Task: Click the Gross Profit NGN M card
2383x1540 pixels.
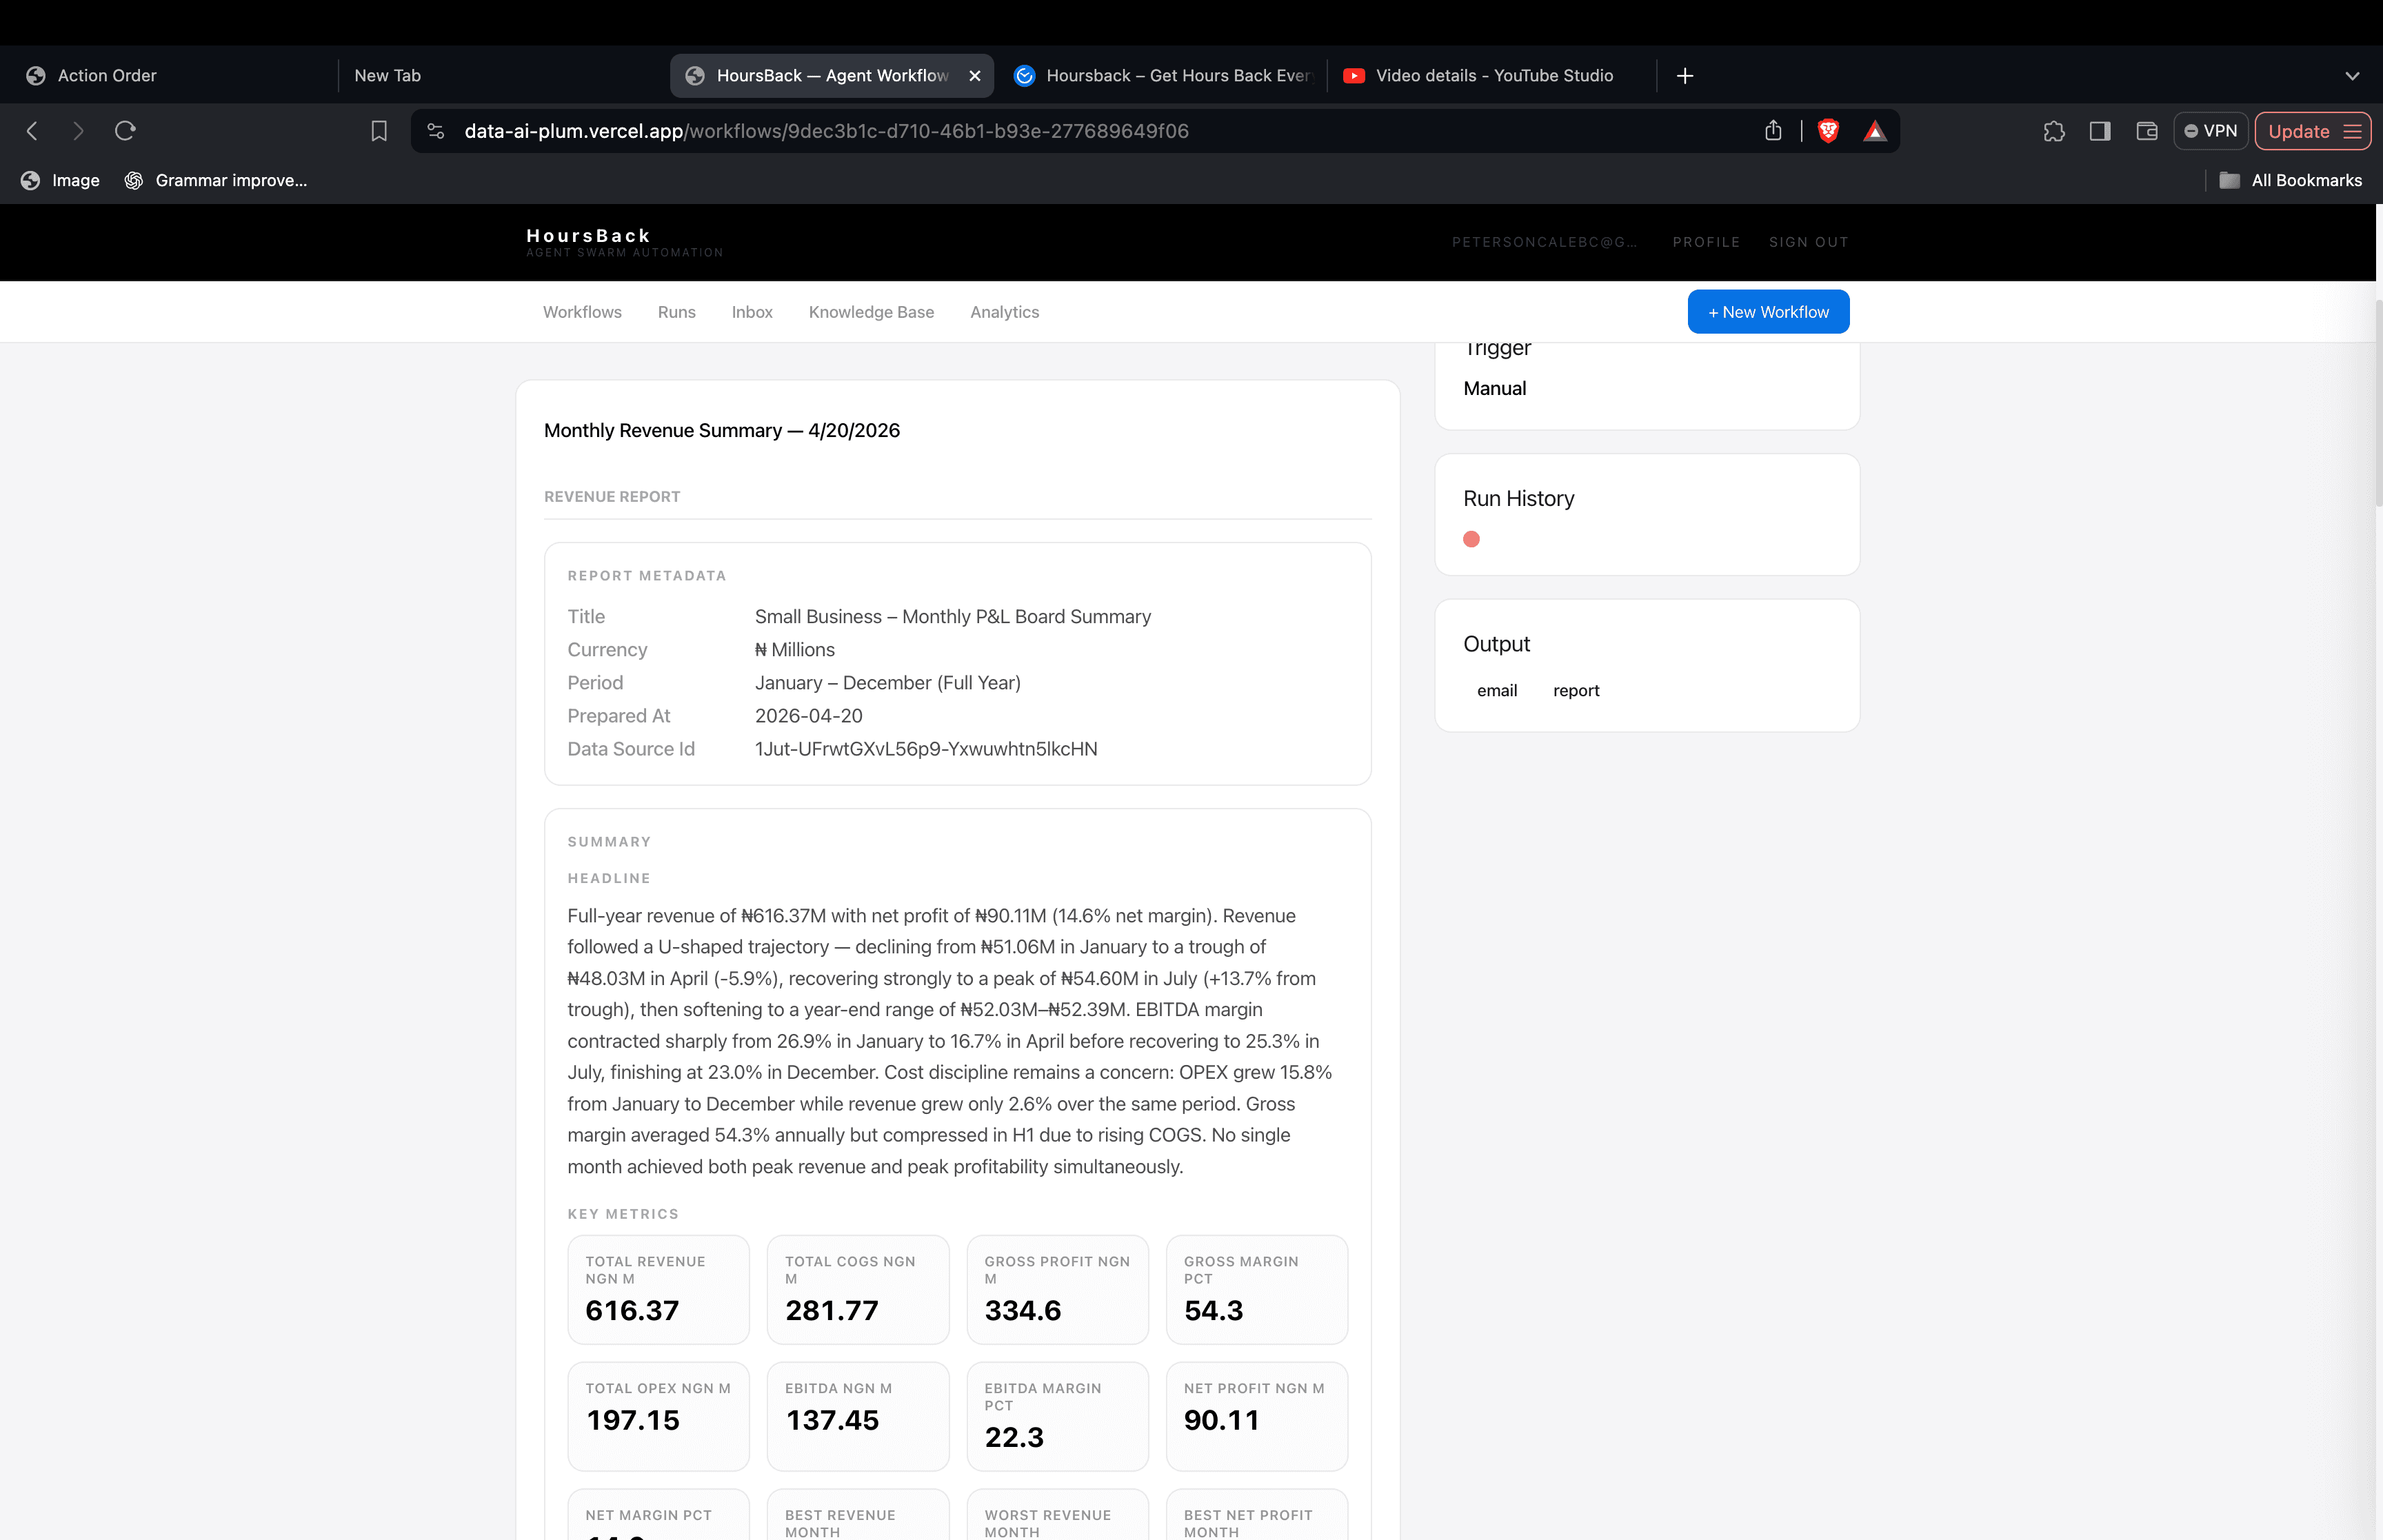Action: tap(1057, 1290)
